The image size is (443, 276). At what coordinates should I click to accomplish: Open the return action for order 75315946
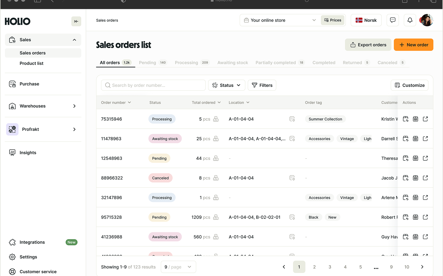(406, 119)
